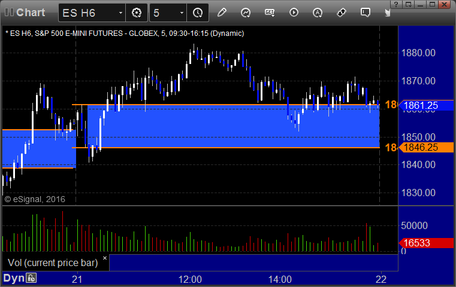Click the trade order arrows icon

[x=341, y=13]
